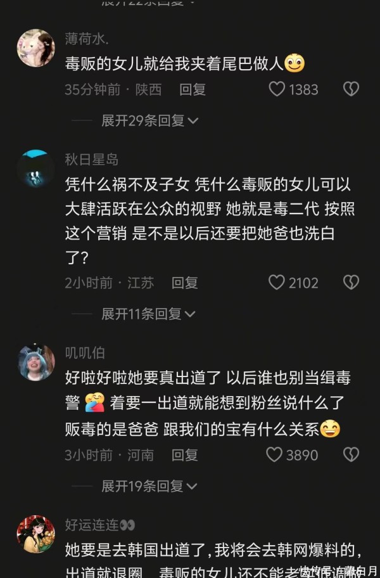The image size is (380, 578).
Task: Open 薄荷水's profile avatar
Action: coord(35,48)
